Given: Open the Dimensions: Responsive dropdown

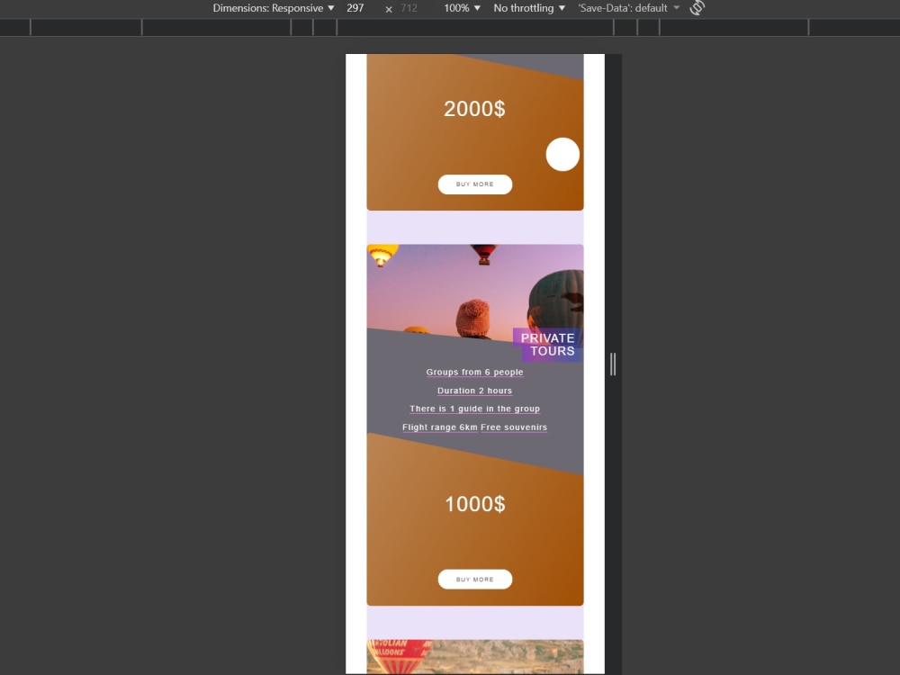Looking at the screenshot, I should tap(274, 8).
